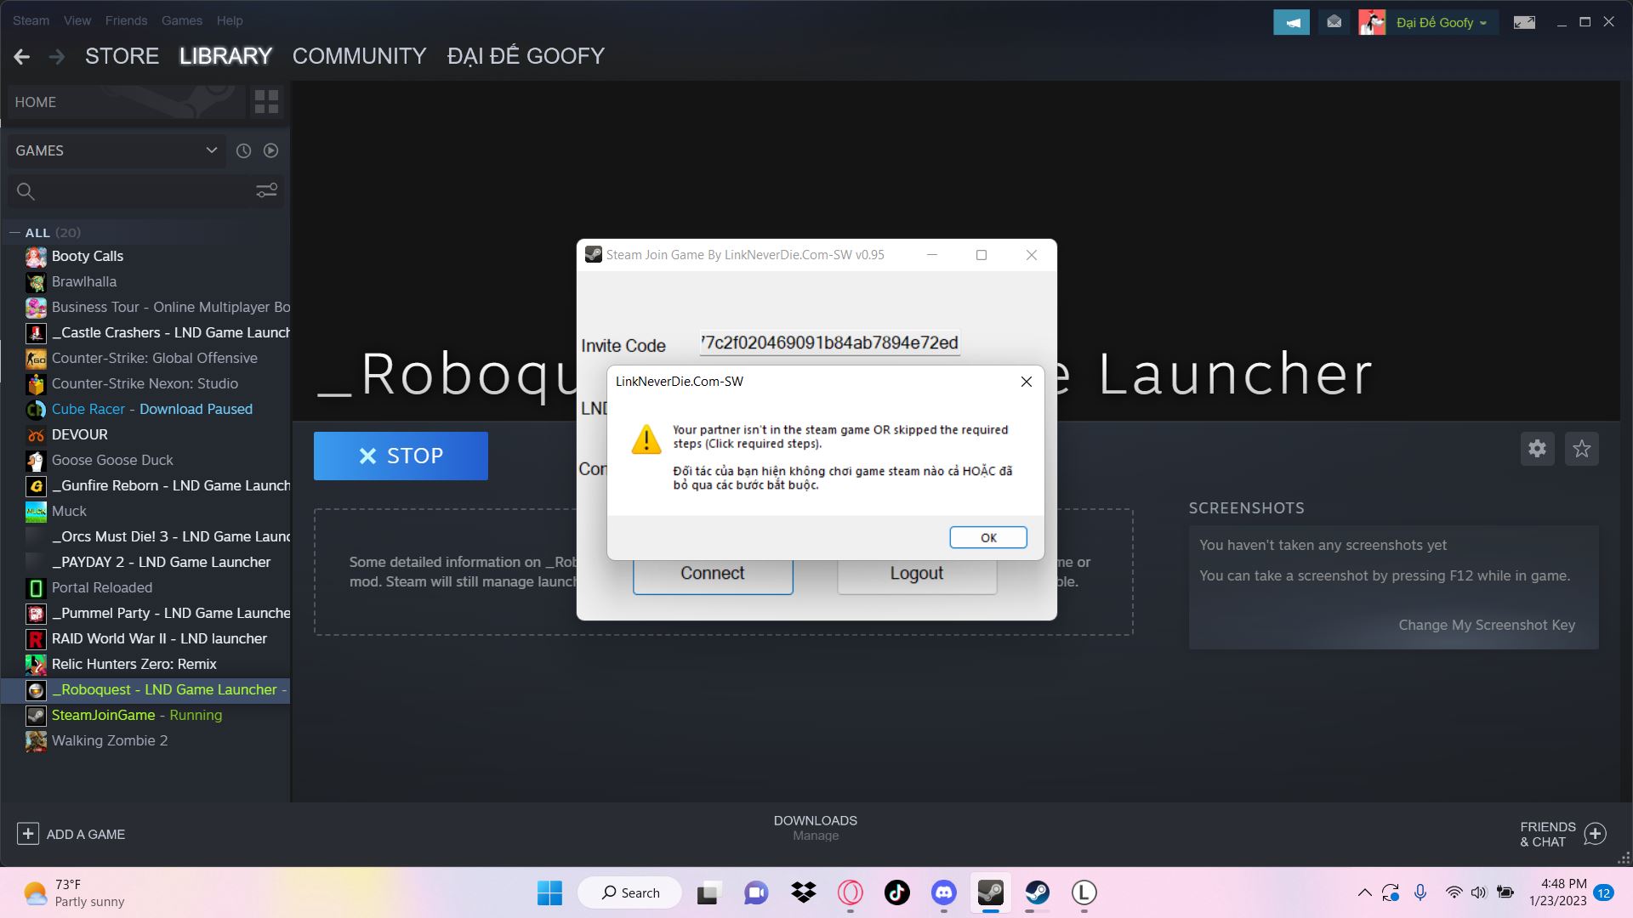
Task: Open the Downloads manager
Action: [x=816, y=827]
